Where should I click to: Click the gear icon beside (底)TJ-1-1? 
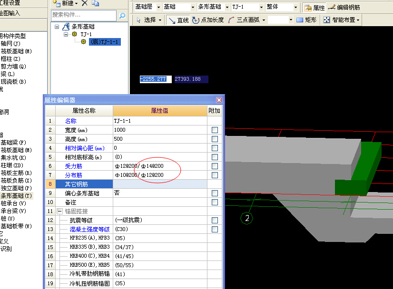click(83, 41)
